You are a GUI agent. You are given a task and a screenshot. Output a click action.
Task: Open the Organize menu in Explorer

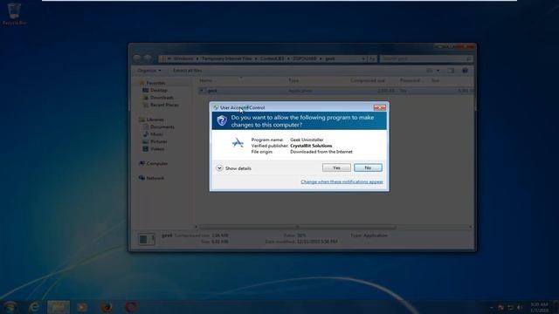tap(149, 71)
